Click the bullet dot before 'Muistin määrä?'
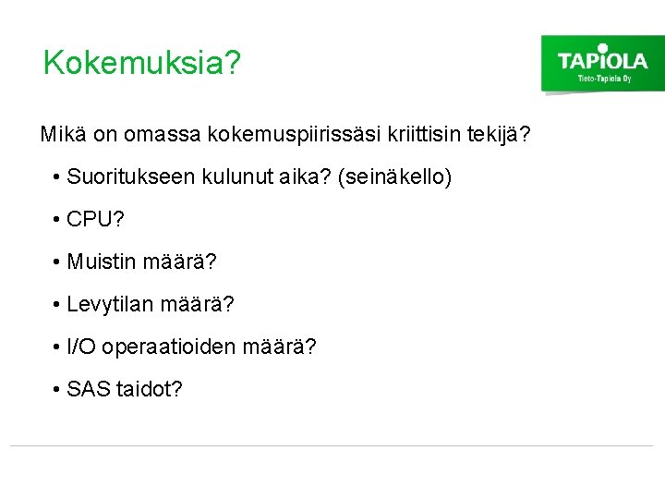 point(57,263)
